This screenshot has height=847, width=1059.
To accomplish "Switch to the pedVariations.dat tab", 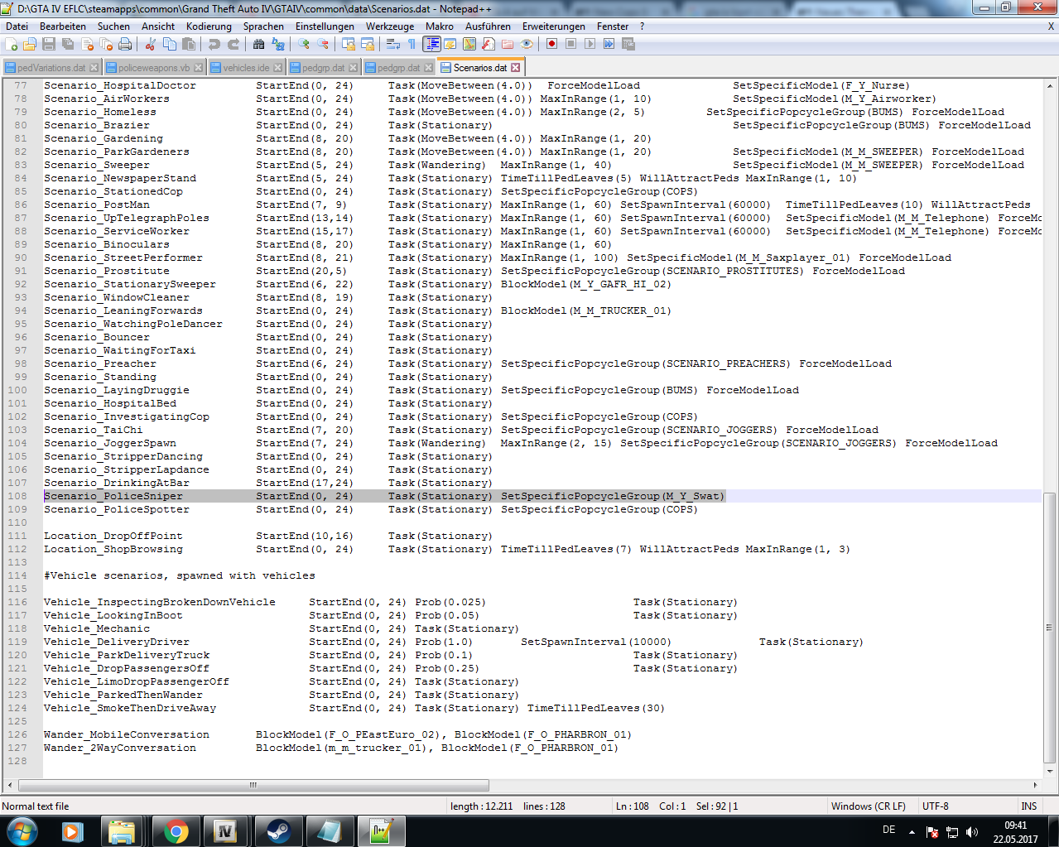I will [x=51, y=68].
